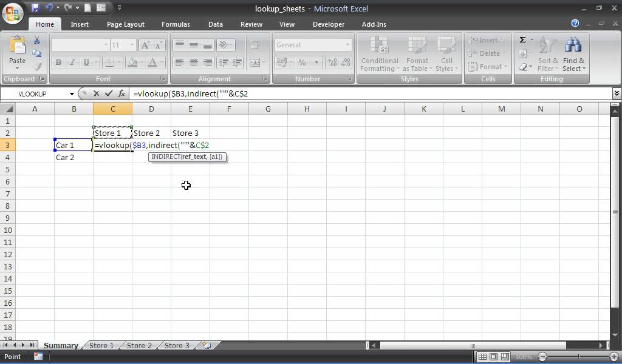The image size is (622, 364).
Task: Cancel formula entry with the X icon
Action: point(96,93)
